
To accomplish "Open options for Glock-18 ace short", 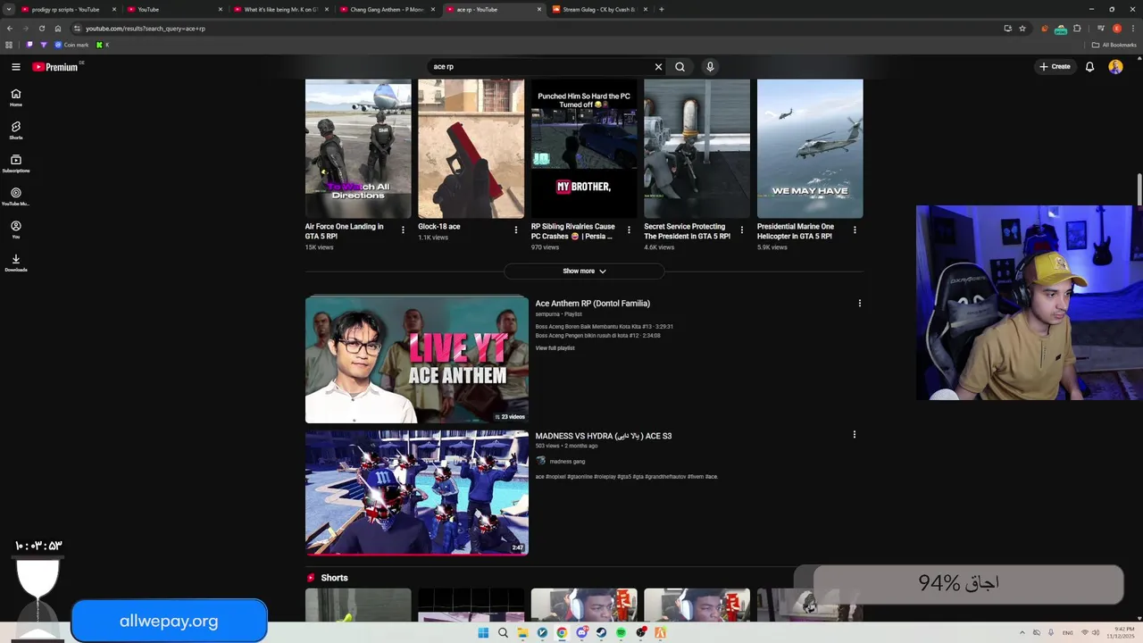I will 515,230.
